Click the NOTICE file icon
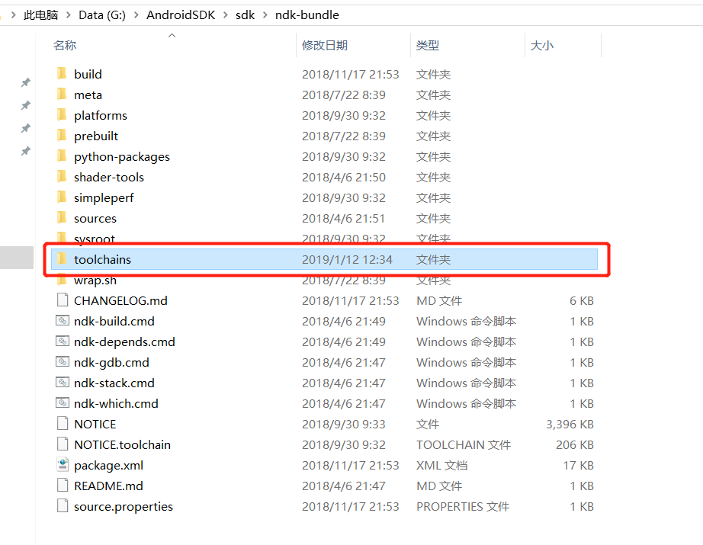The height and width of the screenshot is (545, 703). click(63, 424)
